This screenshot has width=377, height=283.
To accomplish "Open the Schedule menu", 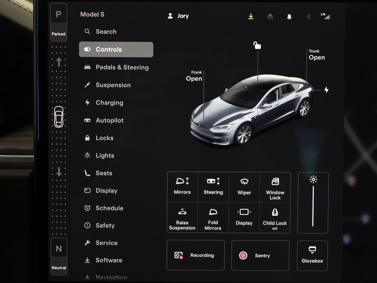I will (x=103, y=208).
